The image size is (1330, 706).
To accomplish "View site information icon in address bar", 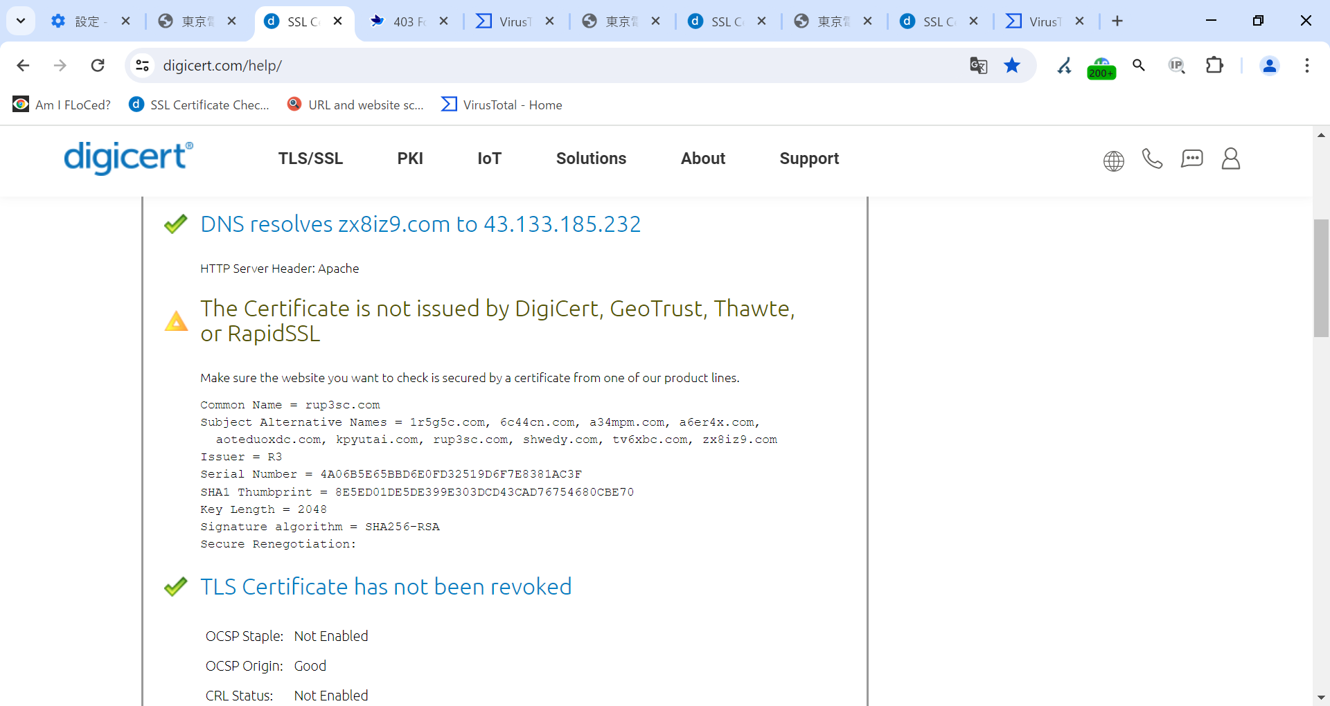I will point(142,66).
